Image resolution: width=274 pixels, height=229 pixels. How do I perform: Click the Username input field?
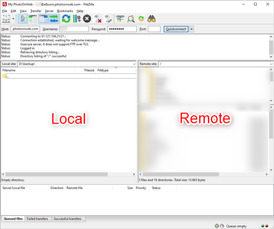coord(74,29)
